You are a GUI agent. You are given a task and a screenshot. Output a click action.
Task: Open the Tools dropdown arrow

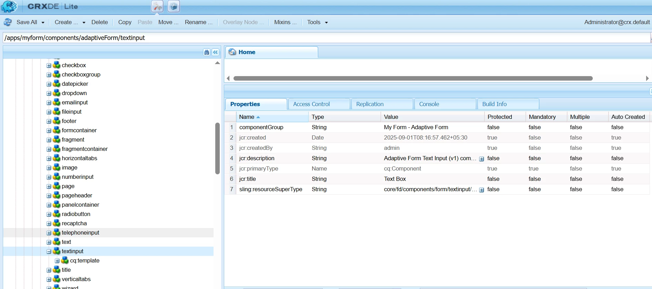pyautogui.click(x=326, y=23)
